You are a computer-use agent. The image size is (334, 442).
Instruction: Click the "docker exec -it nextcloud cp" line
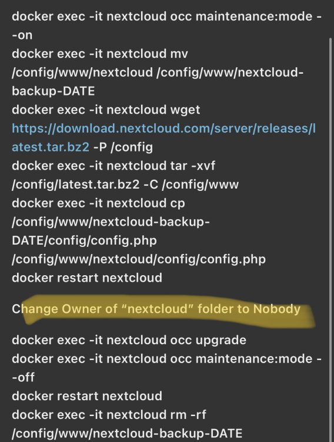[x=98, y=203]
